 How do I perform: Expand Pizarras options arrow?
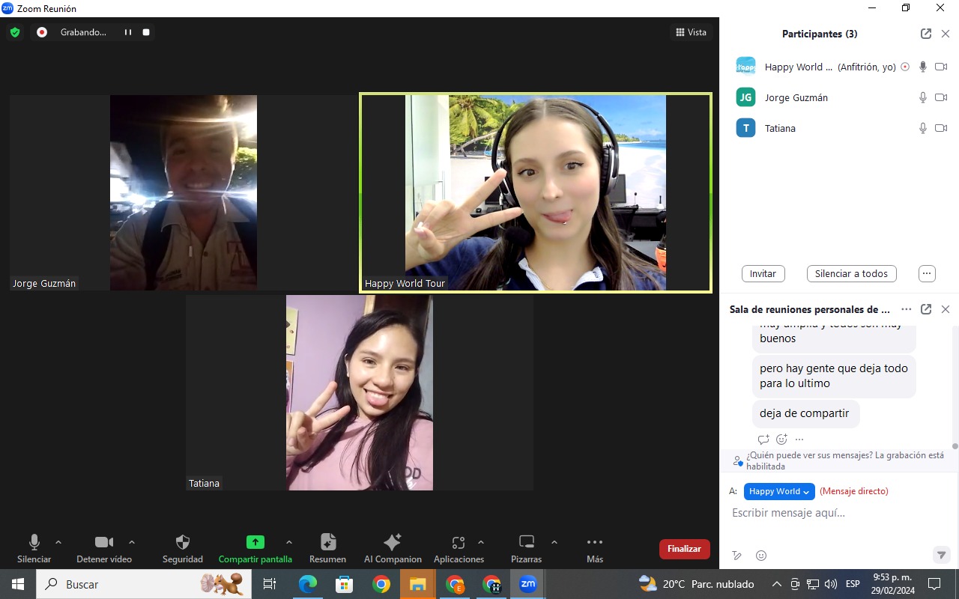(x=554, y=542)
